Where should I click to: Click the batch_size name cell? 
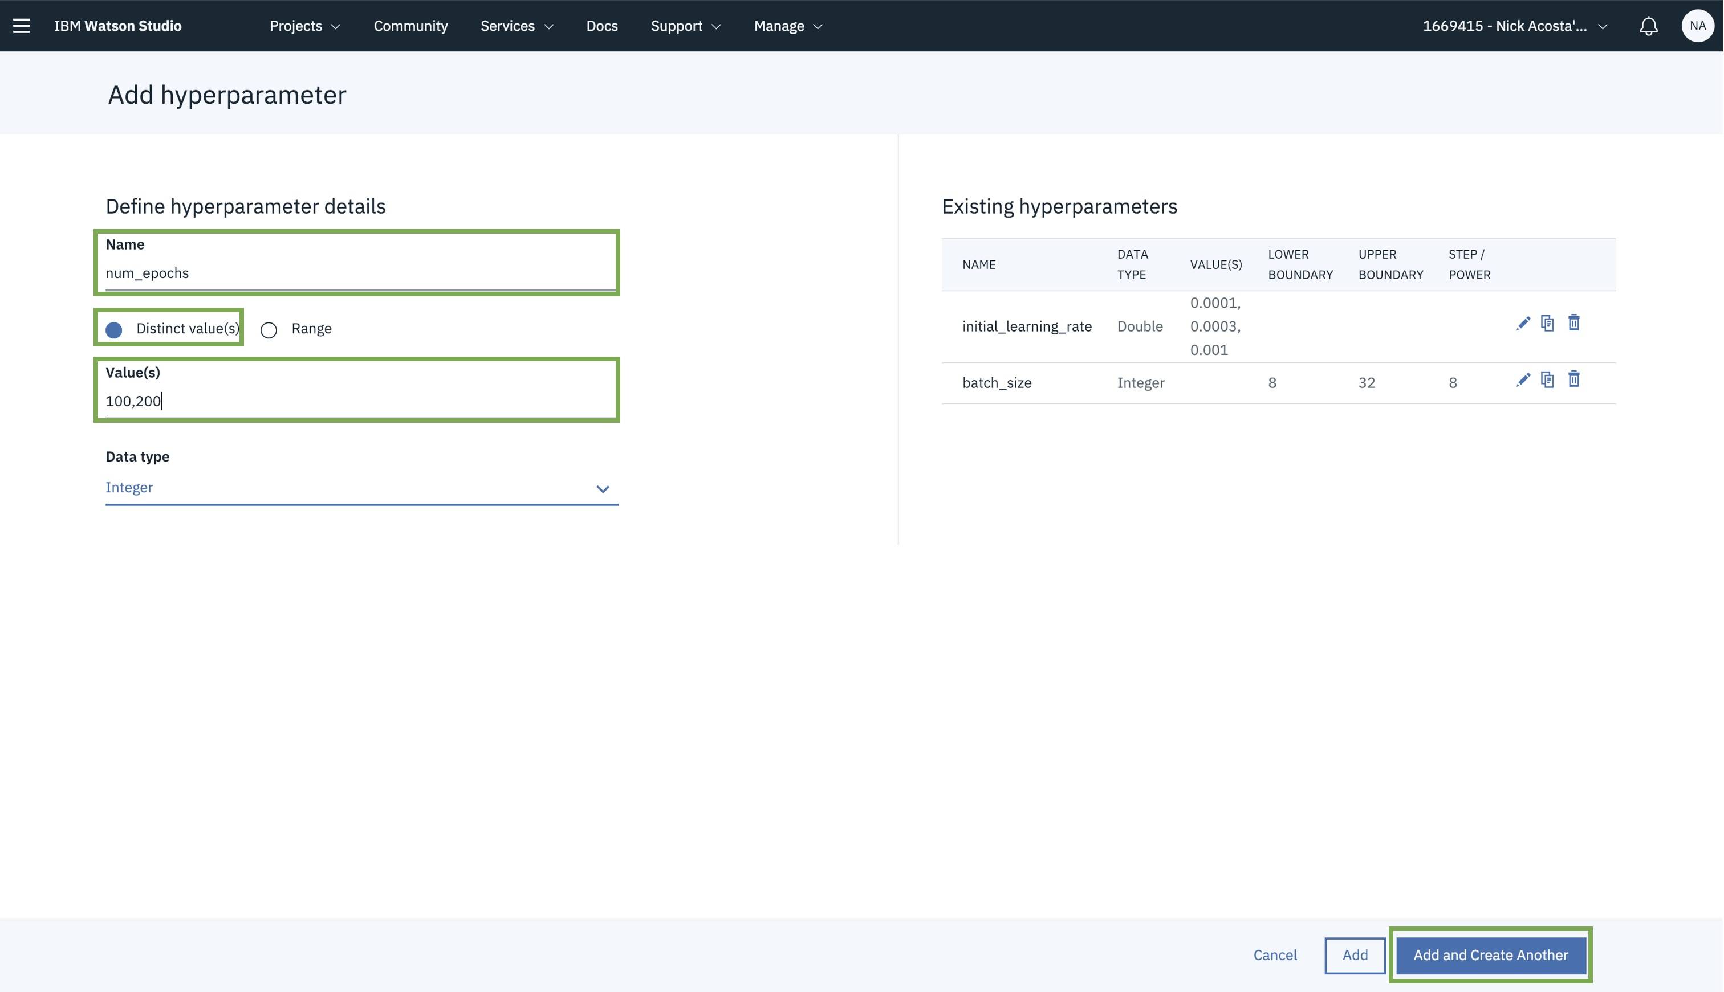coord(997,383)
